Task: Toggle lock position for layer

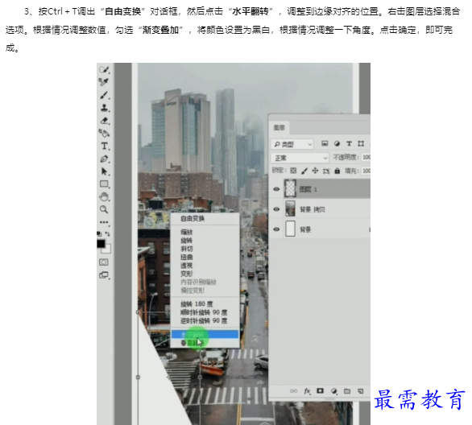Action: (x=315, y=171)
